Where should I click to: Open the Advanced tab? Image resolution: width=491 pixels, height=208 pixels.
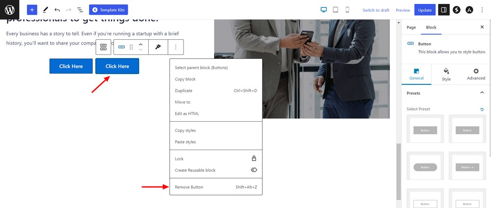476,75
